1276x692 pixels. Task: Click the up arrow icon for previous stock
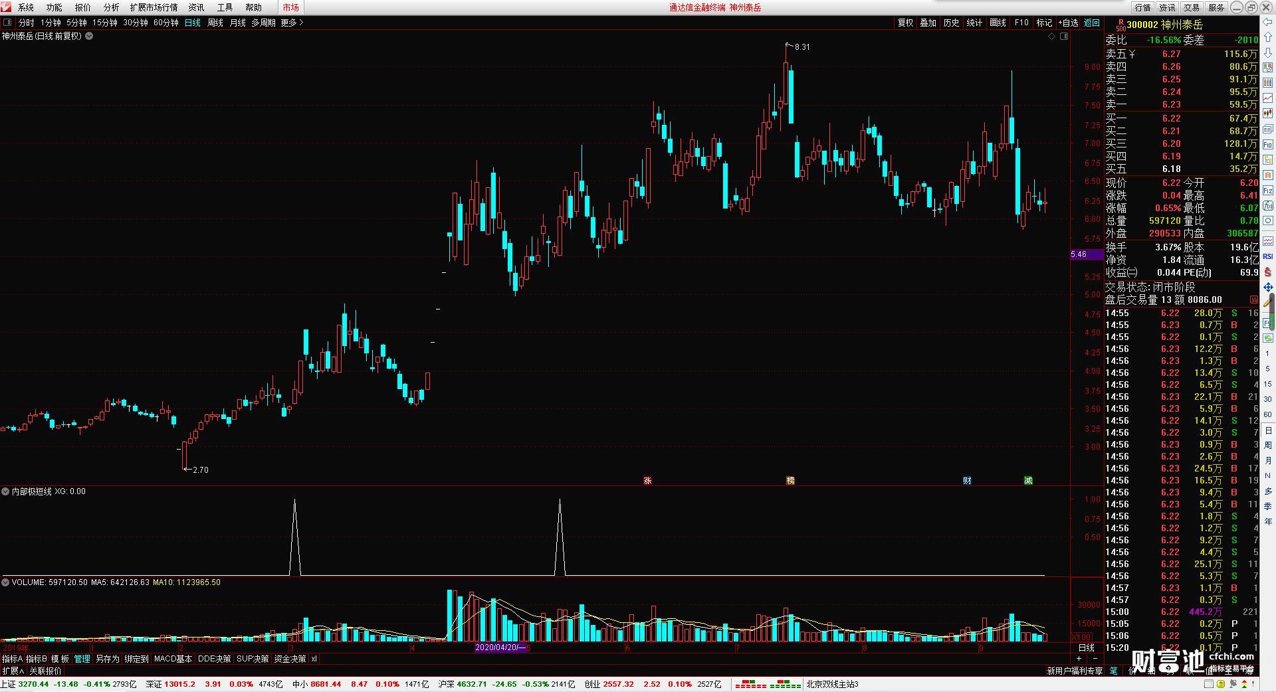(1268, 37)
